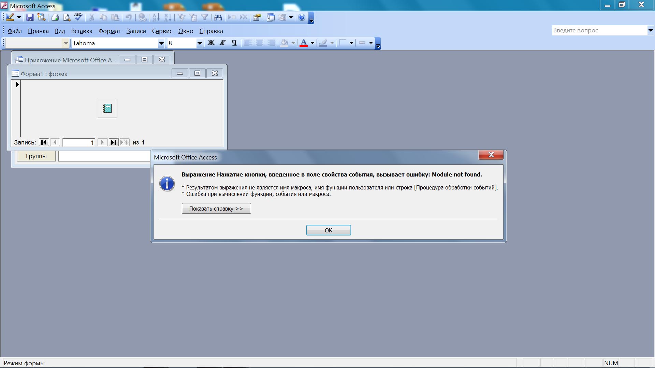
Task: Open the Сервис menu
Action: [162, 31]
